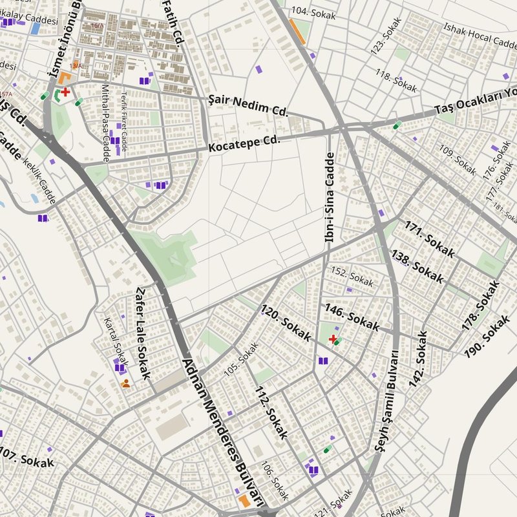Click the keklik Cadde label
The width and height of the screenshot is (517, 517).
click(39, 181)
